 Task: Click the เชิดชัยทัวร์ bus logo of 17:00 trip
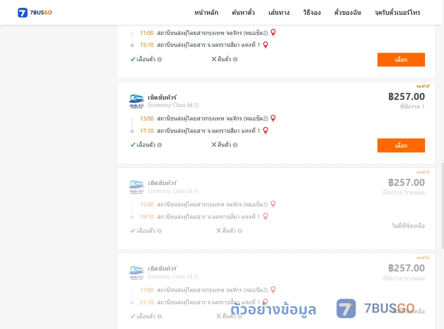(136, 273)
